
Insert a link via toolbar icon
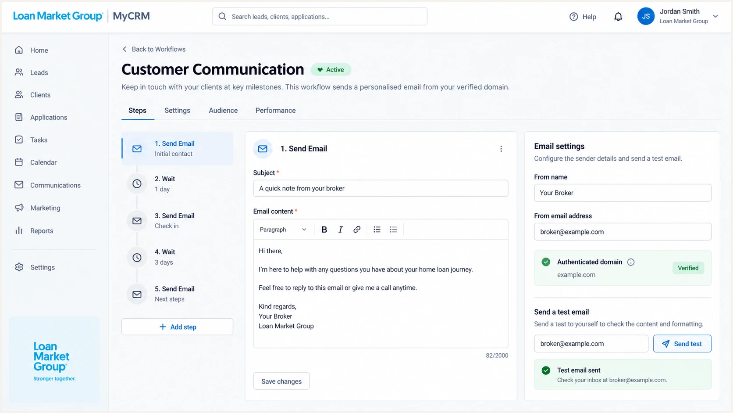click(x=357, y=230)
